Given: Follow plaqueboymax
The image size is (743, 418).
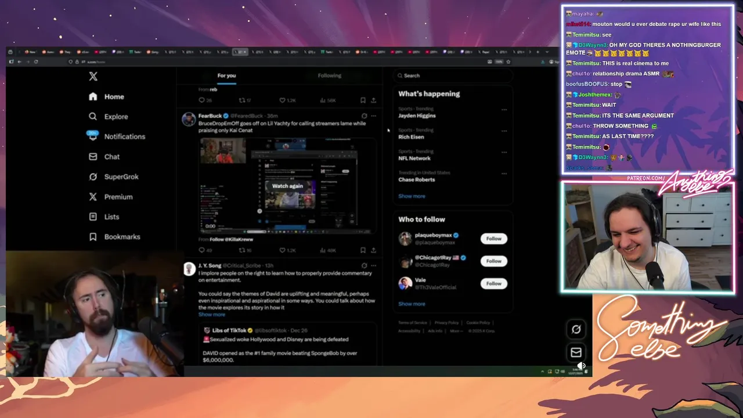Looking at the screenshot, I should click(x=494, y=239).
